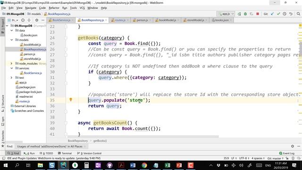
Task: Hide the Project panel with minus icon
Action: (x=43, y=20)
